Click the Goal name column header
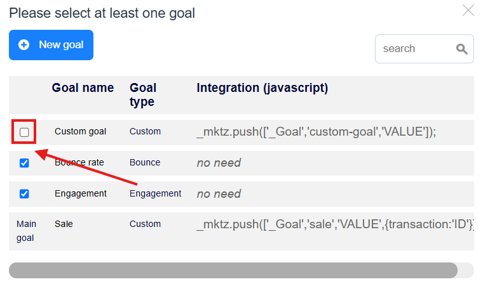Image resolution: width=483 pixels, height=284 pixels. click(83, 88)
